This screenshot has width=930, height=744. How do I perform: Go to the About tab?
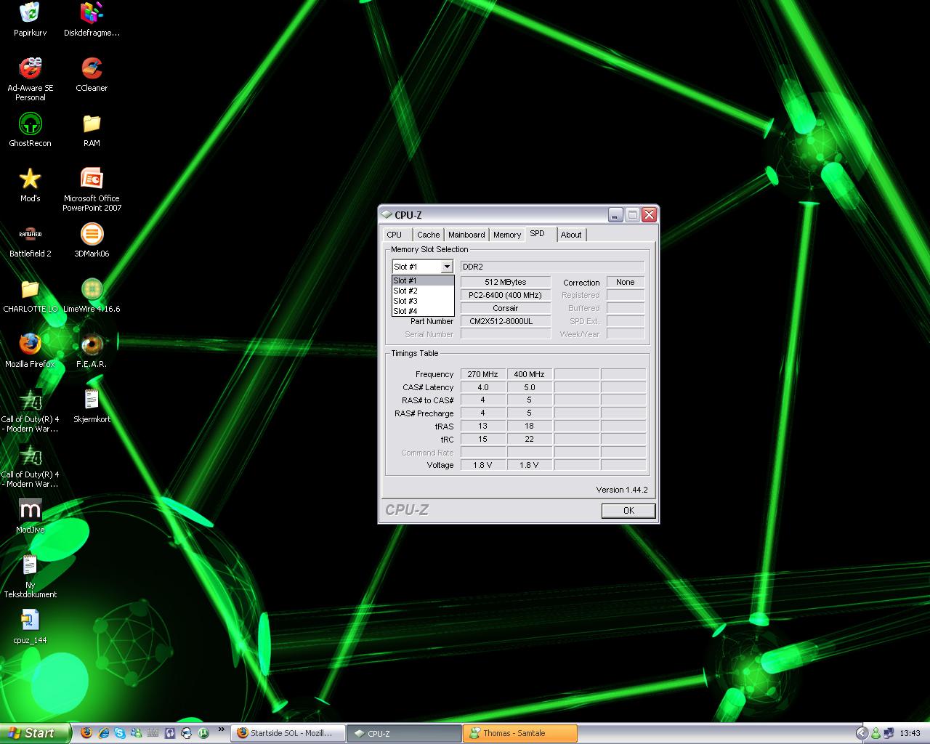(x=571, y=235)
